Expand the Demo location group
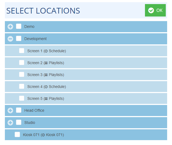The height and width of the screenshot is (145, 172). coord(10,27)
